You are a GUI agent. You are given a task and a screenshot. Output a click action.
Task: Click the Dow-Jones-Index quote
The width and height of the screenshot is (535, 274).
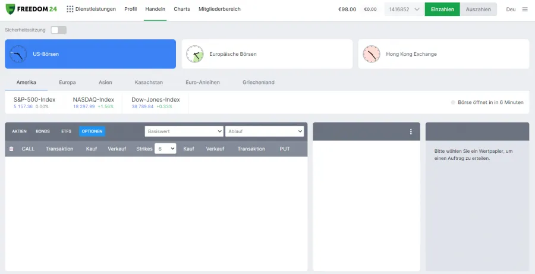(x=156, y=102)
